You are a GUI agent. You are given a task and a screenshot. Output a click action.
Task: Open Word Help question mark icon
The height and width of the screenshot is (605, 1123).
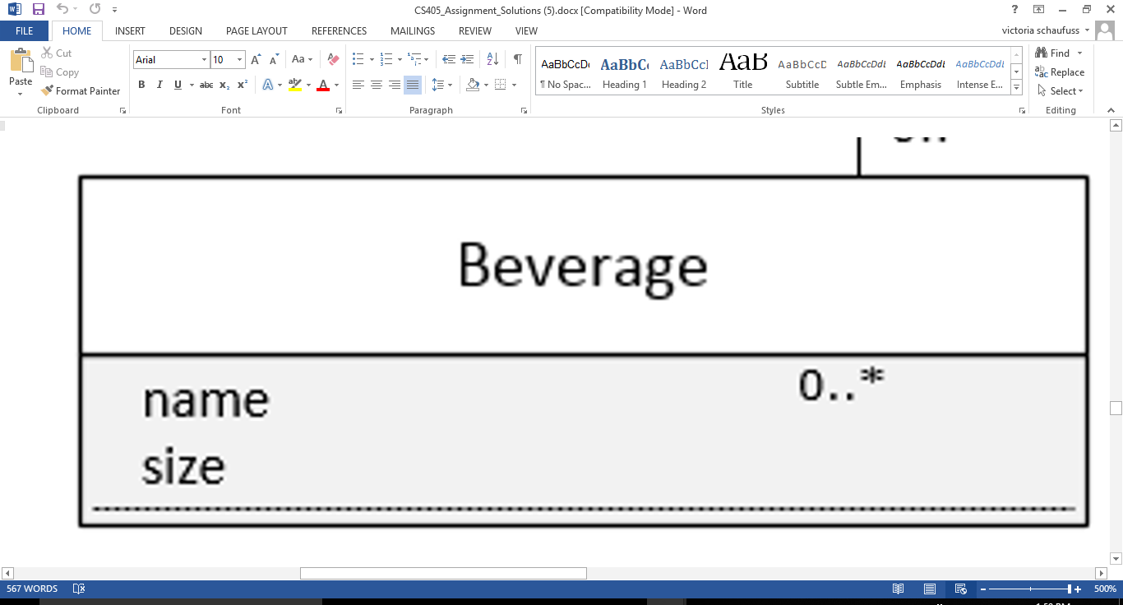pos(1016,10)
